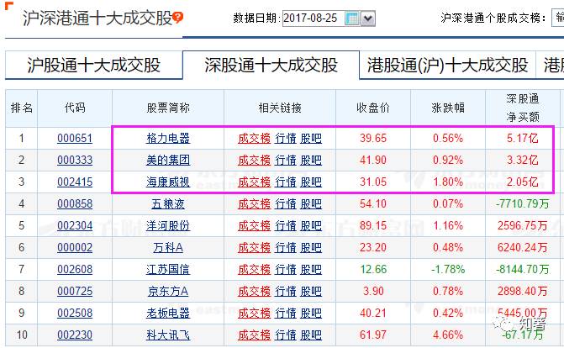Click the orange help icon beside the page title
Screen dimensions: 564x348
(177, 17)
